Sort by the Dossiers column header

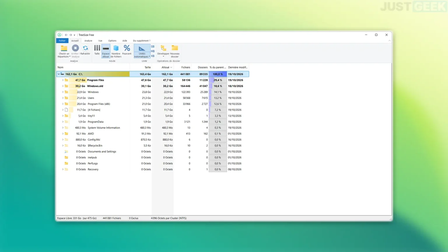coord(200,67)
